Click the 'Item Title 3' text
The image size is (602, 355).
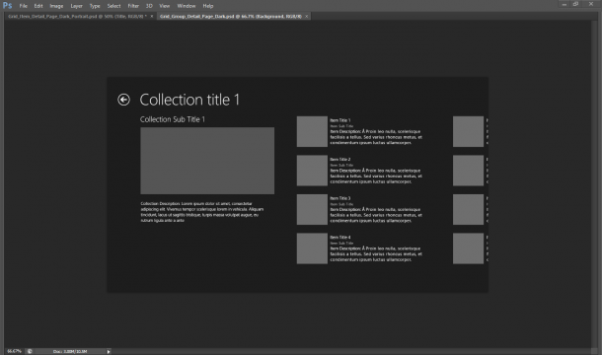pyautogui.click(x=340, y=198)
